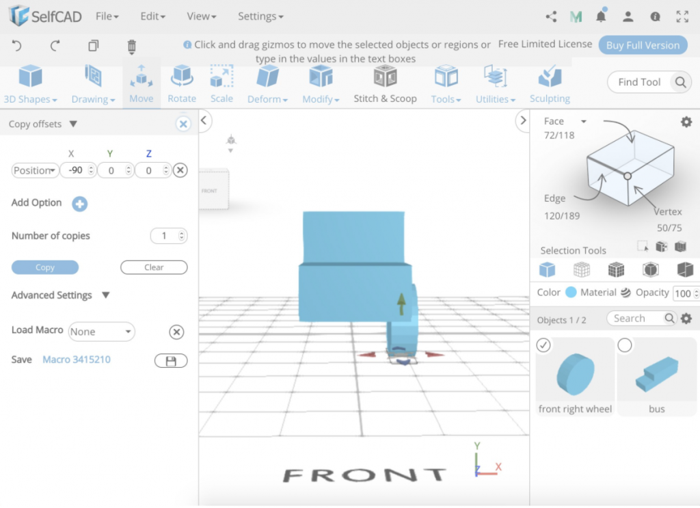Select the Sculpting tool

point(550,82)
